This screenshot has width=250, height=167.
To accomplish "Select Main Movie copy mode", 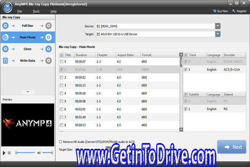I will (28, 37).
